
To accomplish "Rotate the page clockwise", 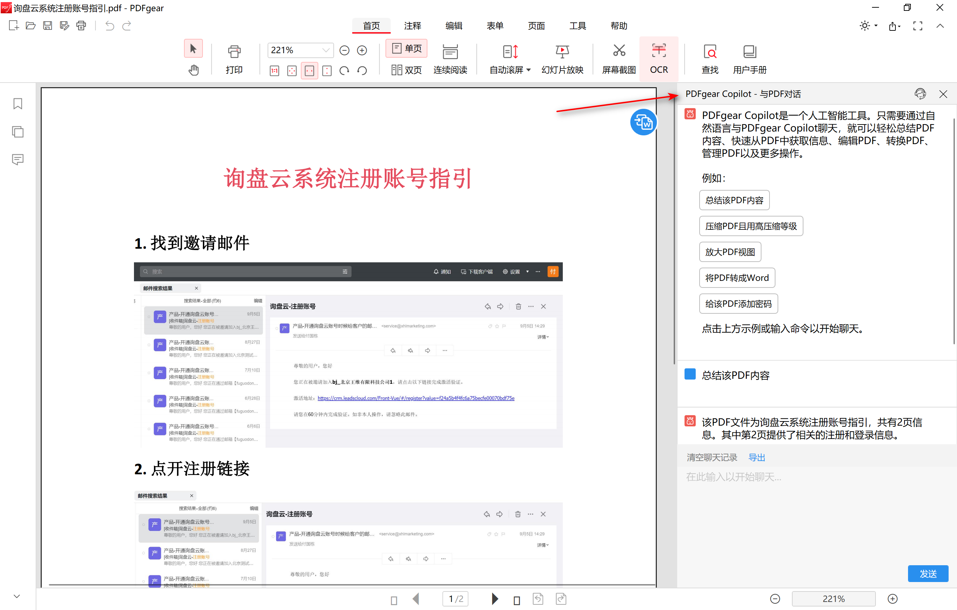I will pyautogui.click(x=344, y=71).
